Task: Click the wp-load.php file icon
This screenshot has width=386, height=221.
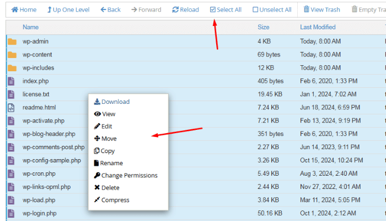Action: pyautogui.click(x=11, y=200)
